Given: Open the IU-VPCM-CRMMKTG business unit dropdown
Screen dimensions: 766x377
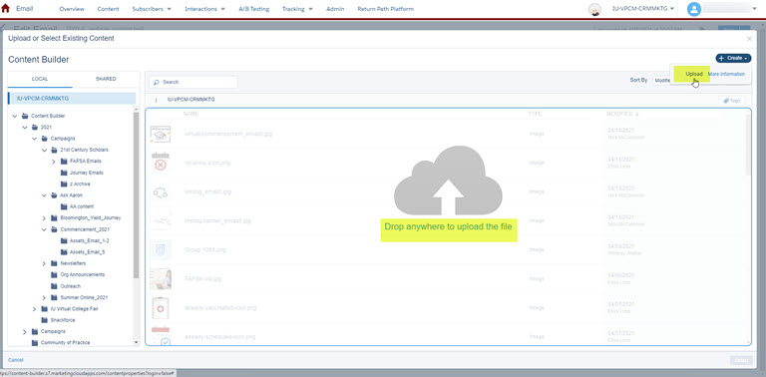Looking at the screenshot, I should [x=643, y=9].
